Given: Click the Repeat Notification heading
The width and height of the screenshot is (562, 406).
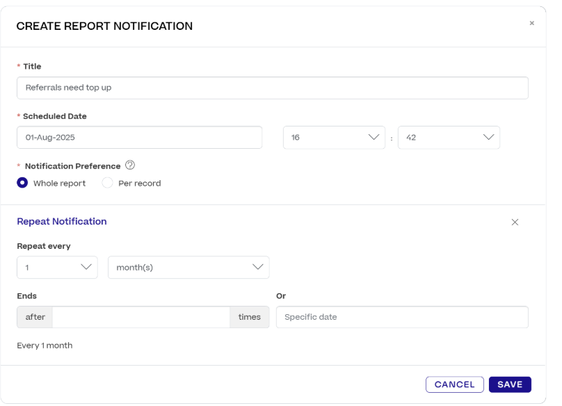Looking at the screenshot, I should [62, 221].
